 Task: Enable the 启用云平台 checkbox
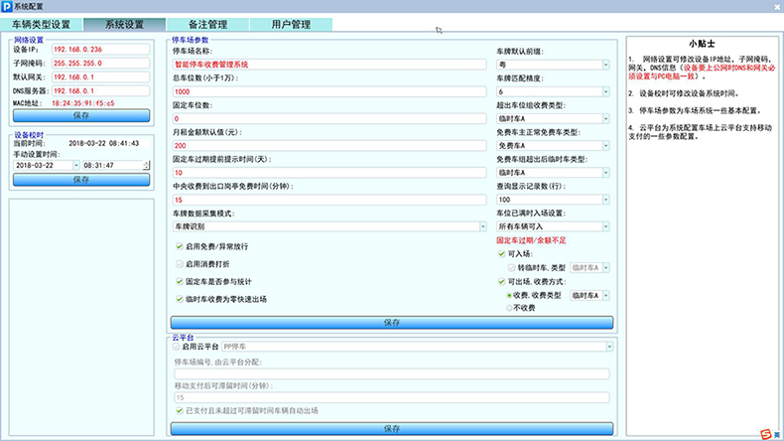178,347
